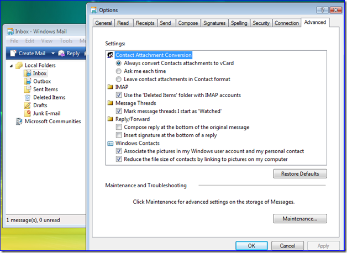Viewport: 347px width, 253px height.
Task: Click the Reply icon in Windows Mail toolbar
Action: click(61, 53)
